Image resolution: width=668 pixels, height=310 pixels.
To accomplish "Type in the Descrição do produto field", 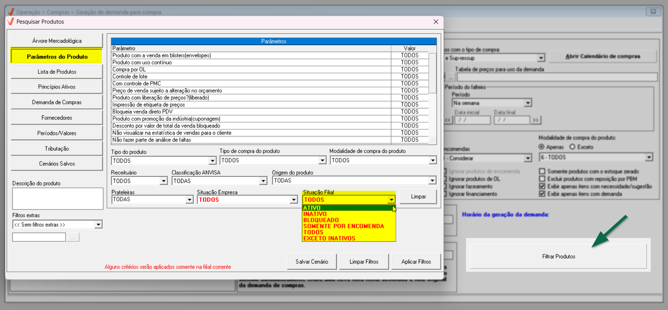I will [57, 199].
